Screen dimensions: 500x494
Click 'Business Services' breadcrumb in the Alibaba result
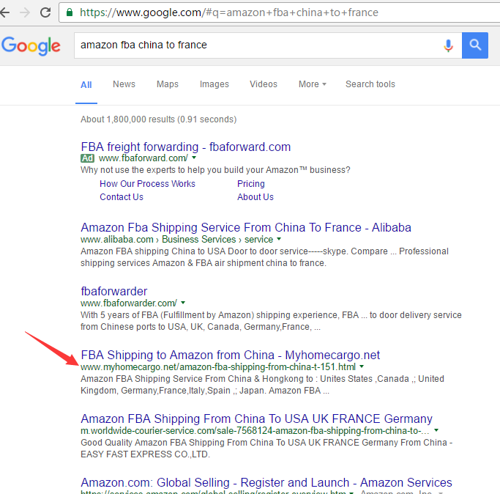(x=198, y=240)
